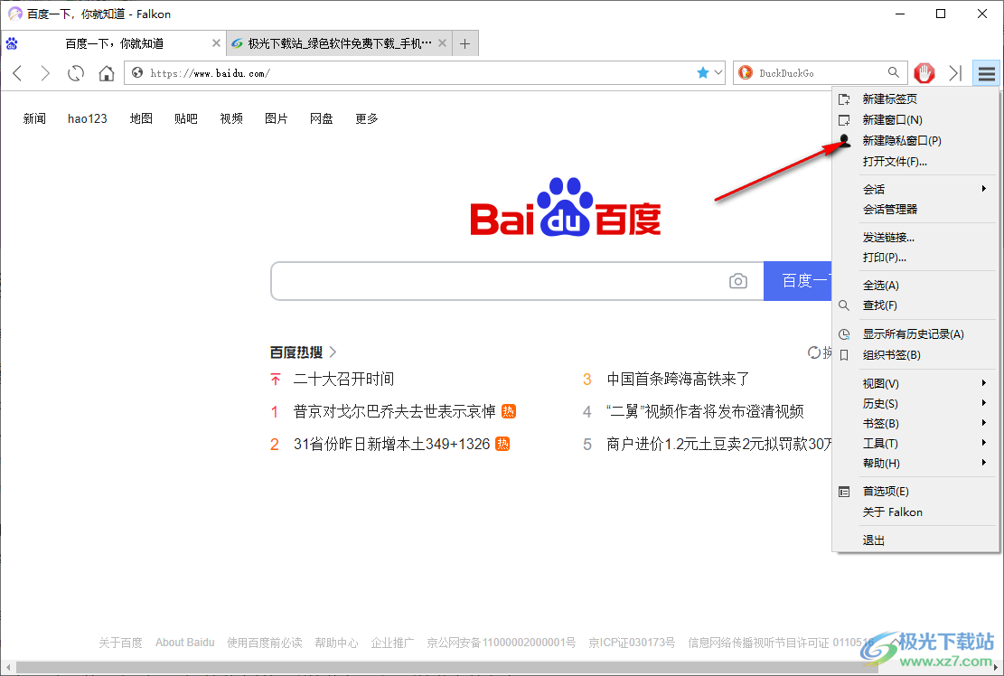The image size is (1004, 676).
Task: Open hot search 31省份昨日新增本土349+1326
Action: [392, 445]
